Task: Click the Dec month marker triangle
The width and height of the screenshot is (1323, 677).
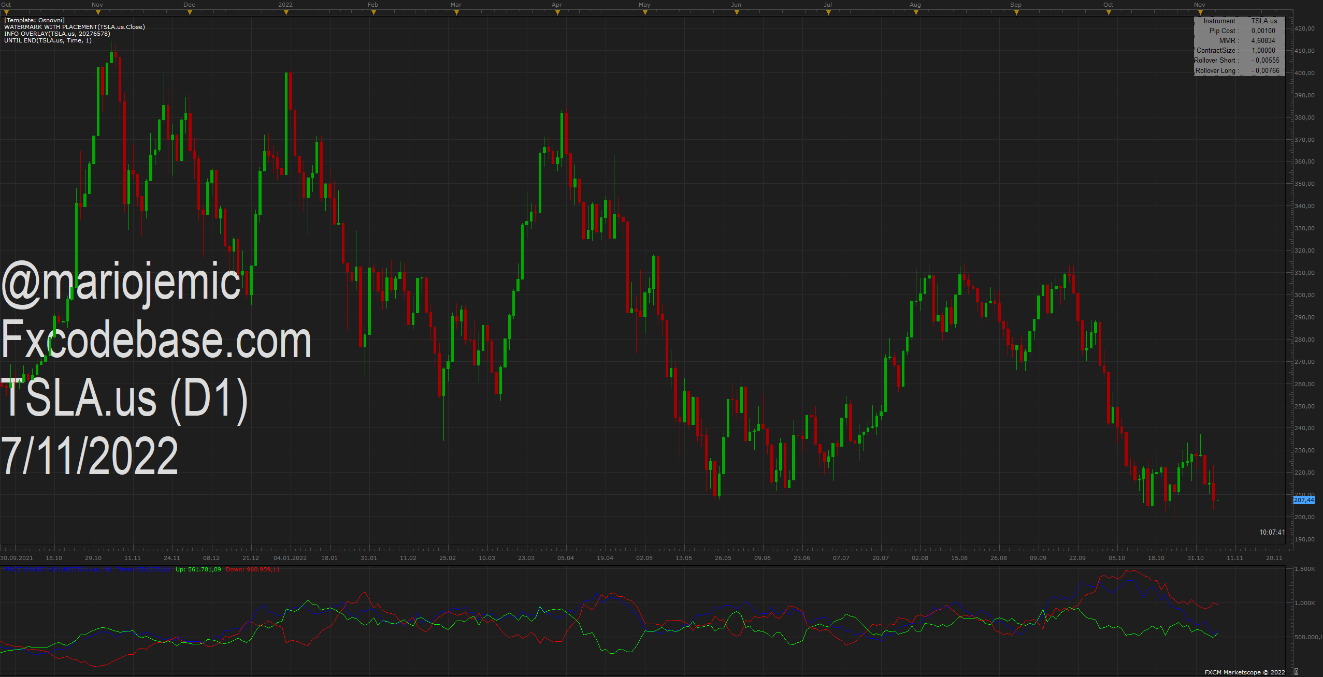Action: click(x=190, y=12)
